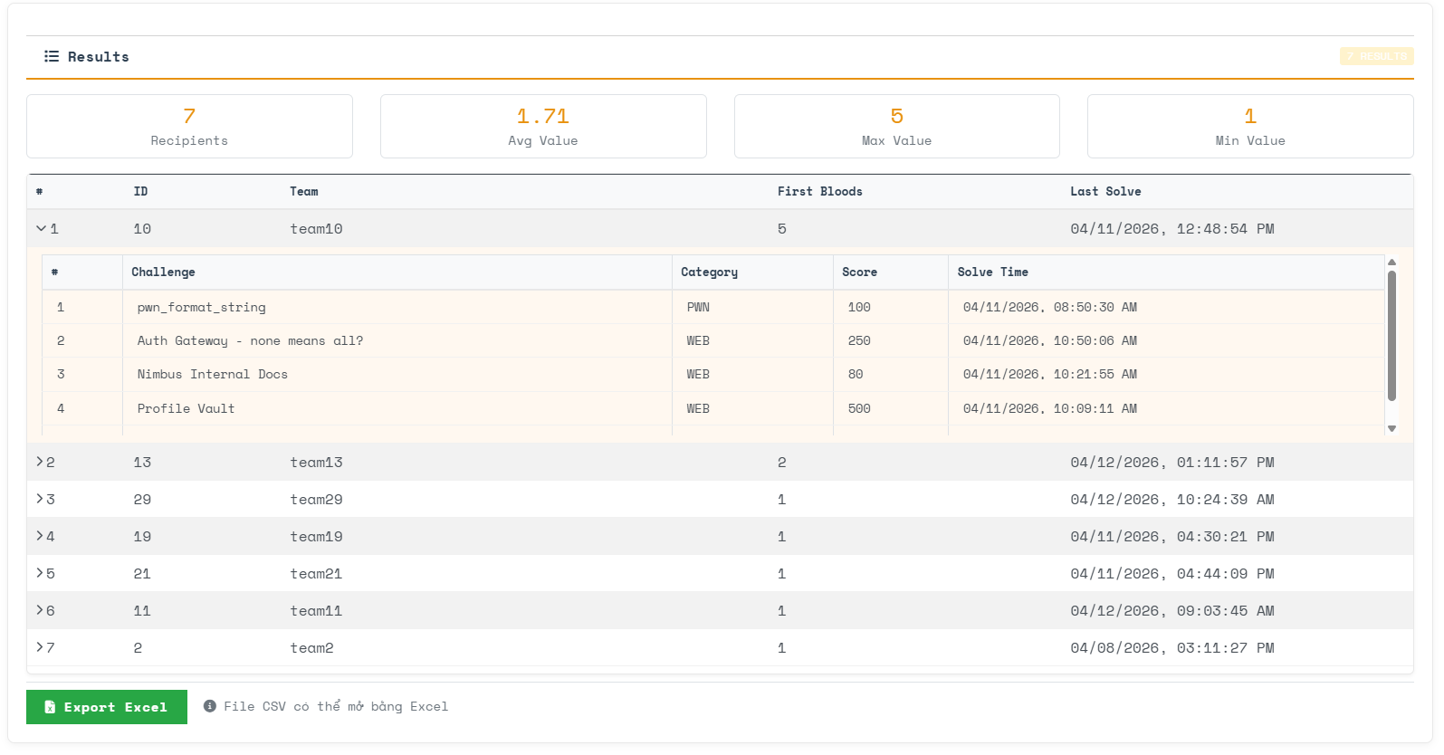
Task: Select the Nimbus Internal Docs challenge
Action: click(212, 374)
